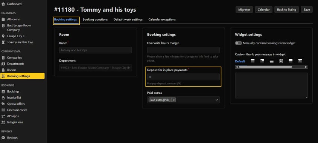Click the Migrator button

(244, 9)
